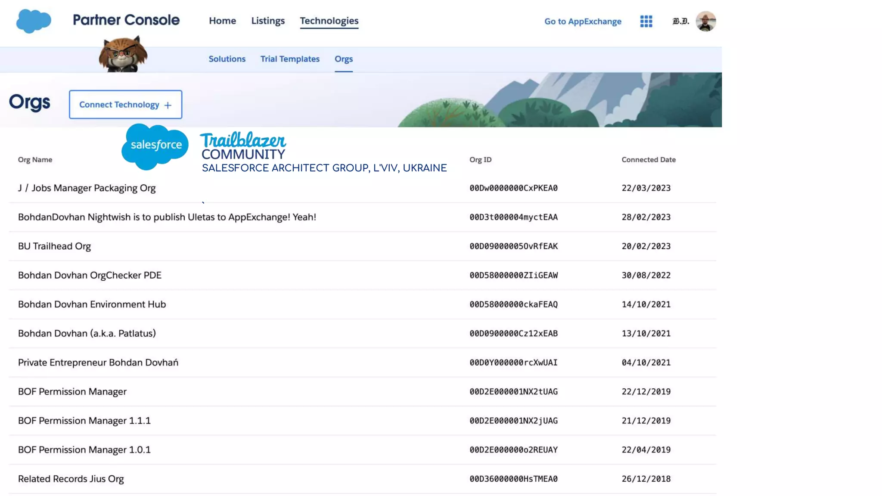This screenshot has height=496, width=882.
Task: Click Org ID 00Dw0000000CxPKEA0
Action: click(x=513, y=188)
